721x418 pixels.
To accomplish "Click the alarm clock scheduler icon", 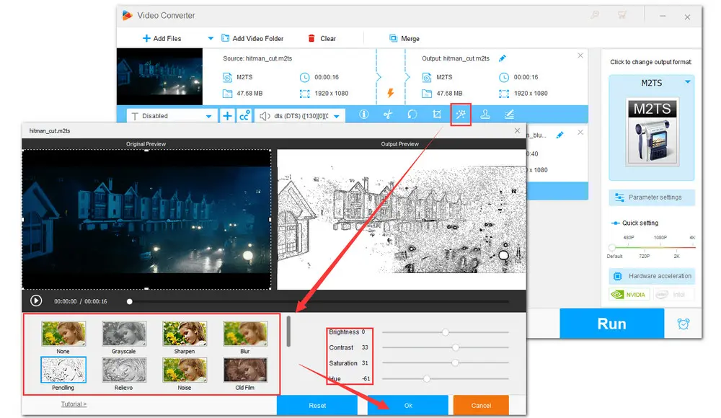I will (683, 324).
